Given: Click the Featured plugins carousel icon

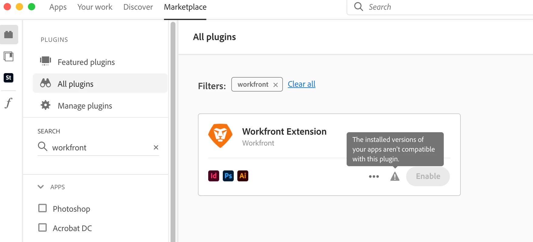Looking at the screenshot, I should (46, 61).
